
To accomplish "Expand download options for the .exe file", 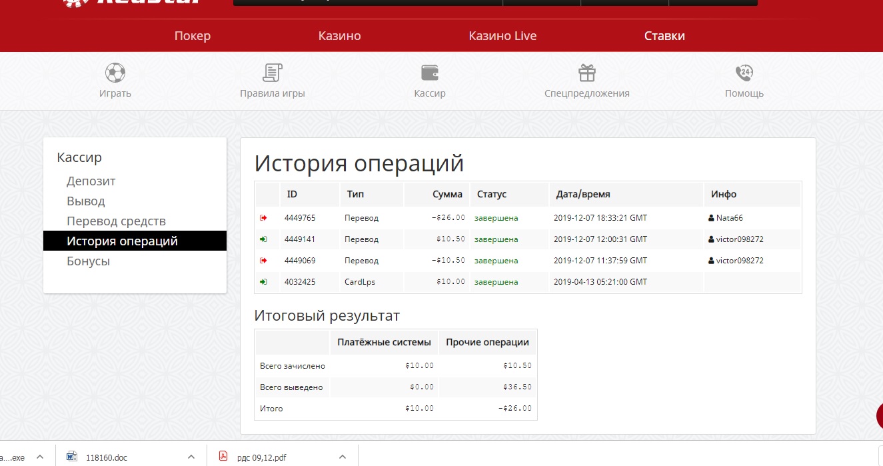I will pos(39,457).
